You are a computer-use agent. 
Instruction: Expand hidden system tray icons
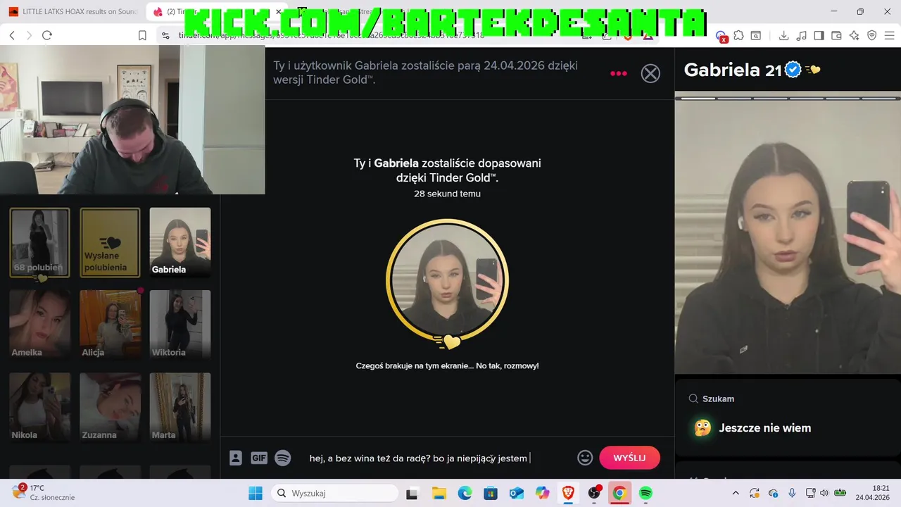point(736,493)
